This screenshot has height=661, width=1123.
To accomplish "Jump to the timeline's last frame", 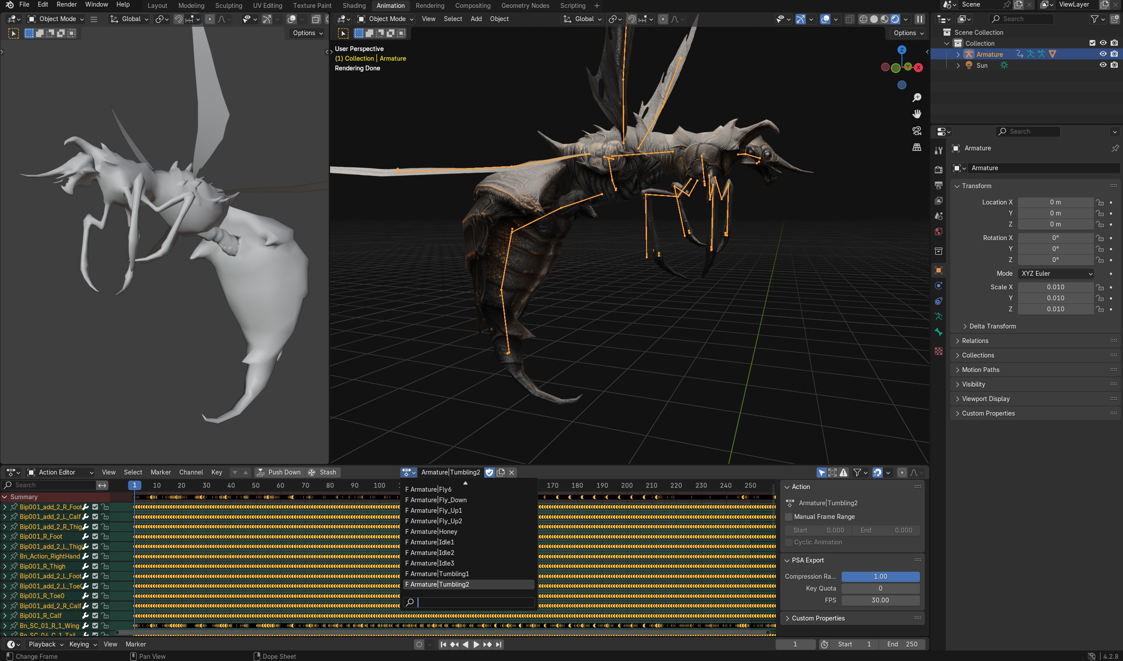I will tap(499, 644).
